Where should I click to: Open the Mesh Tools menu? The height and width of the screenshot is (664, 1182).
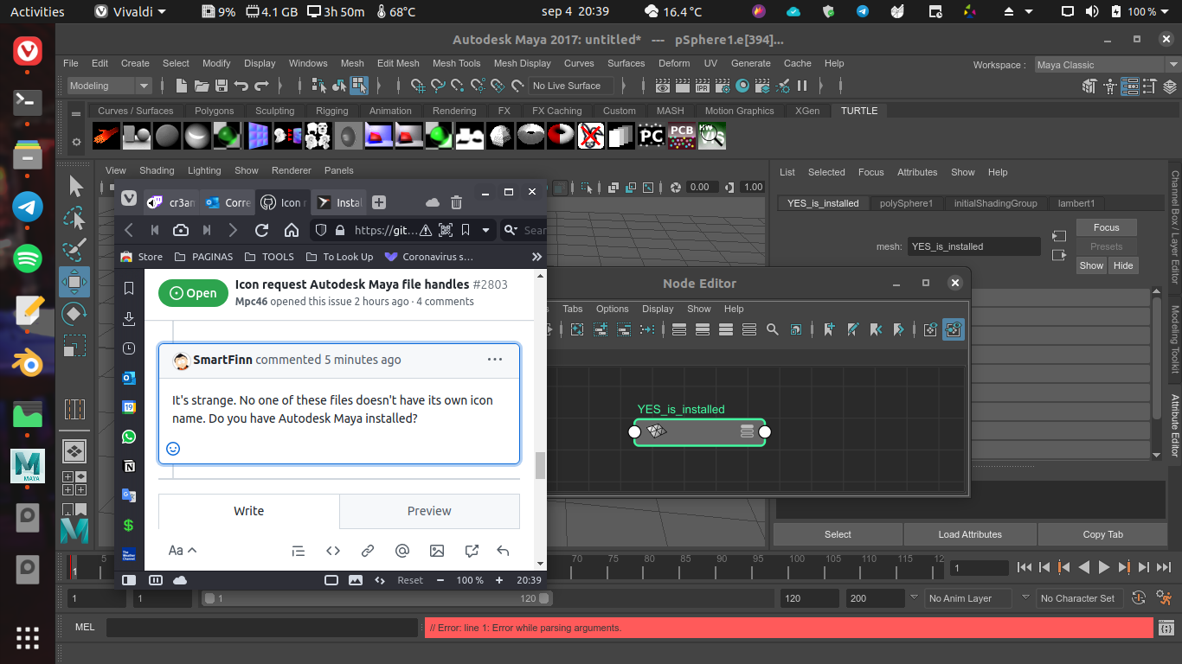pyautogui.click(x=456, y=63)
